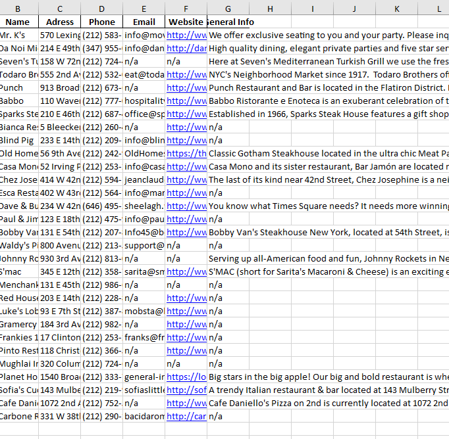
Task: Open website link in Da Noi row
Action: [x=186, y=48]
